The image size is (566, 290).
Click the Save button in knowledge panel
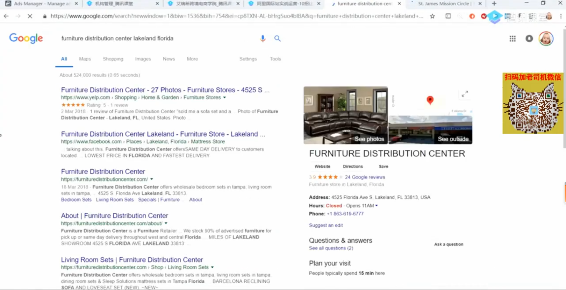coord(384,167)
